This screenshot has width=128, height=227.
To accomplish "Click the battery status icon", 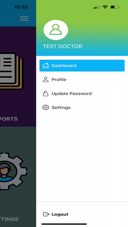I will click(115, 7).
